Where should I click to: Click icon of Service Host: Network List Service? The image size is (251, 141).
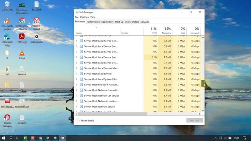tap(81, 96)
